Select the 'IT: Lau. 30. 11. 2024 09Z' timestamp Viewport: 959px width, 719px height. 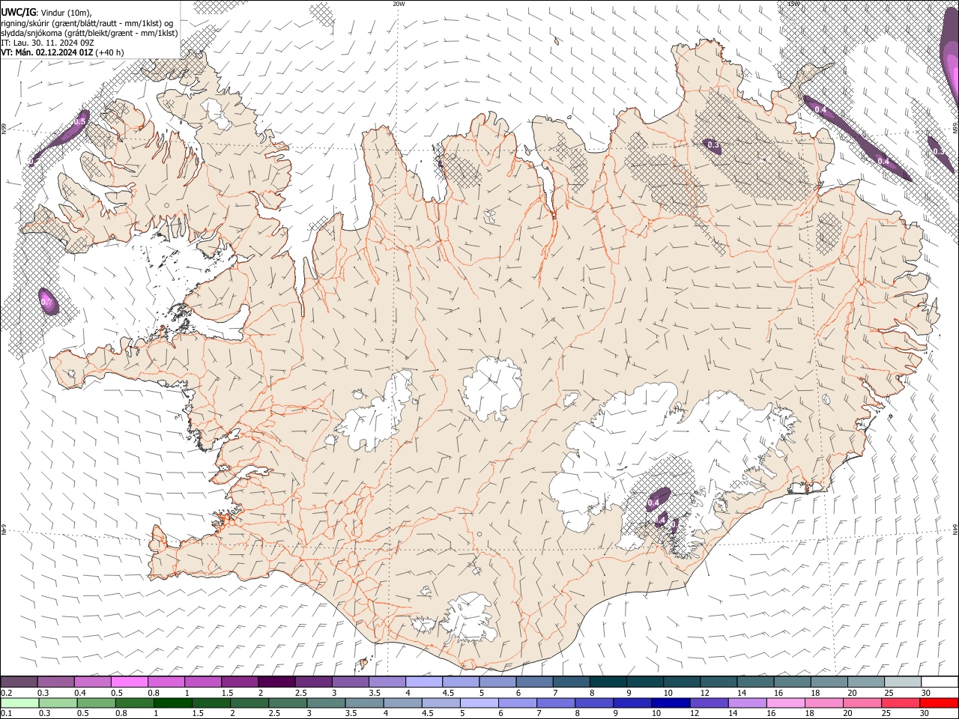(47, 43)
